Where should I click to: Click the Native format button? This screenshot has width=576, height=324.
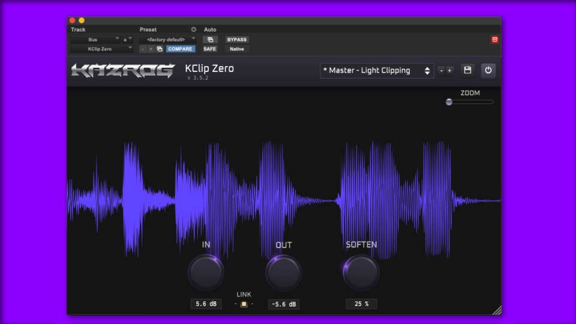pyautogui.click(x=237, y=49)
